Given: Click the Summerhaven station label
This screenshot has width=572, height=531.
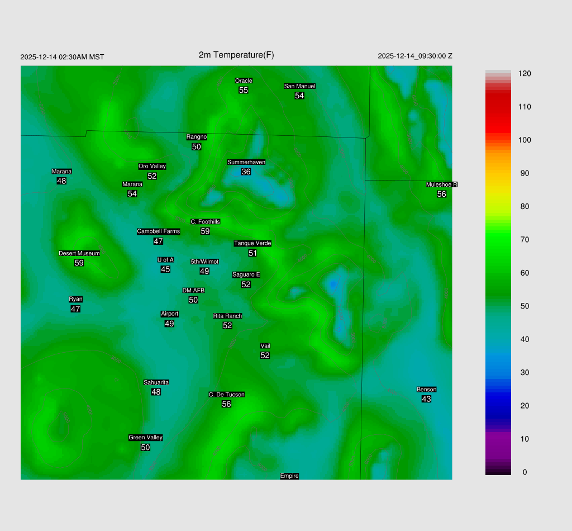Looking at the screenshot, I should pos(246,162).
